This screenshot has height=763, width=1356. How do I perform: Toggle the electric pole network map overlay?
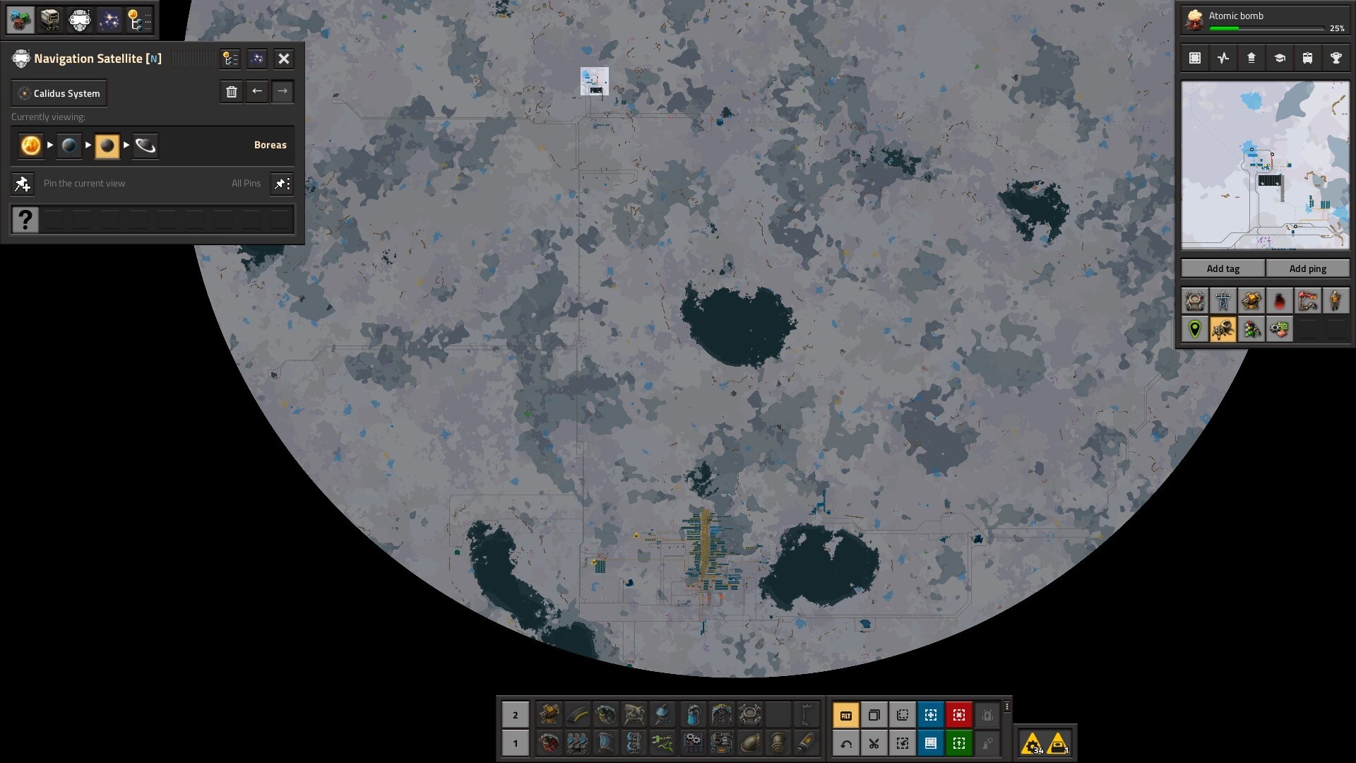[1223, 302]
